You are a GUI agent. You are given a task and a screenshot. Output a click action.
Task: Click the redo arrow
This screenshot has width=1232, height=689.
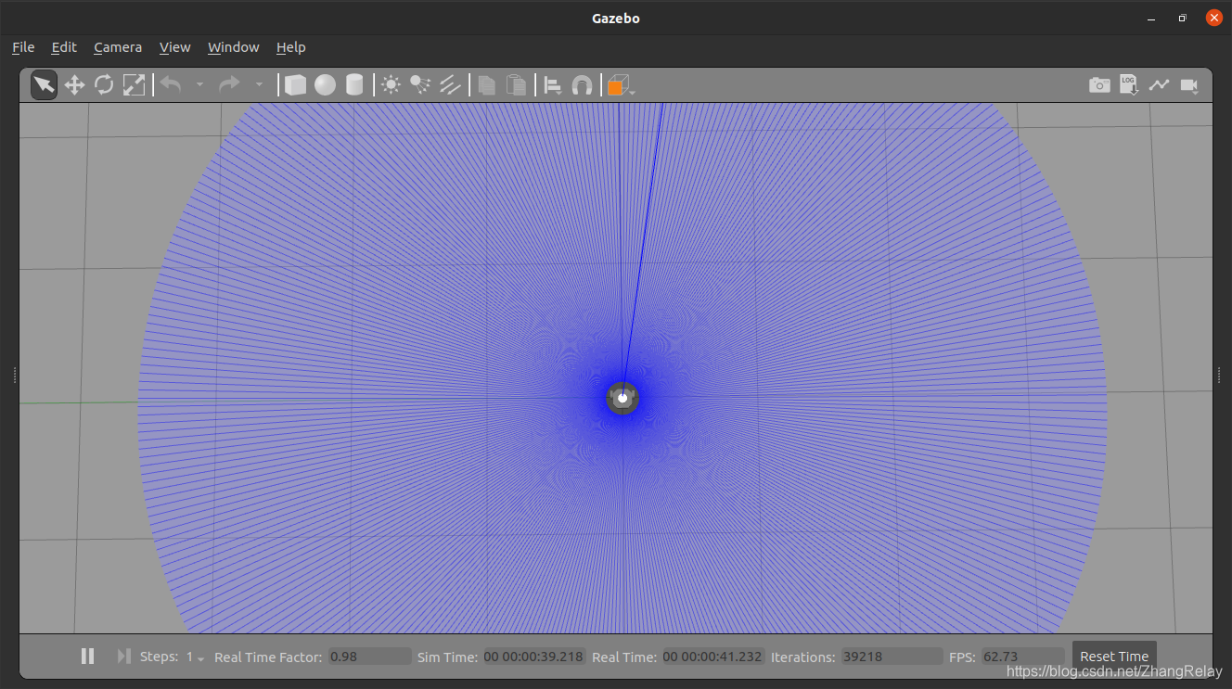(229, 85)
